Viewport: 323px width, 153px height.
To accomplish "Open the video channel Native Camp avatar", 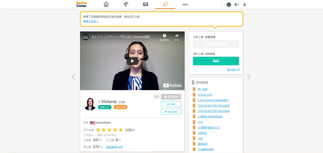I will 85,37.
